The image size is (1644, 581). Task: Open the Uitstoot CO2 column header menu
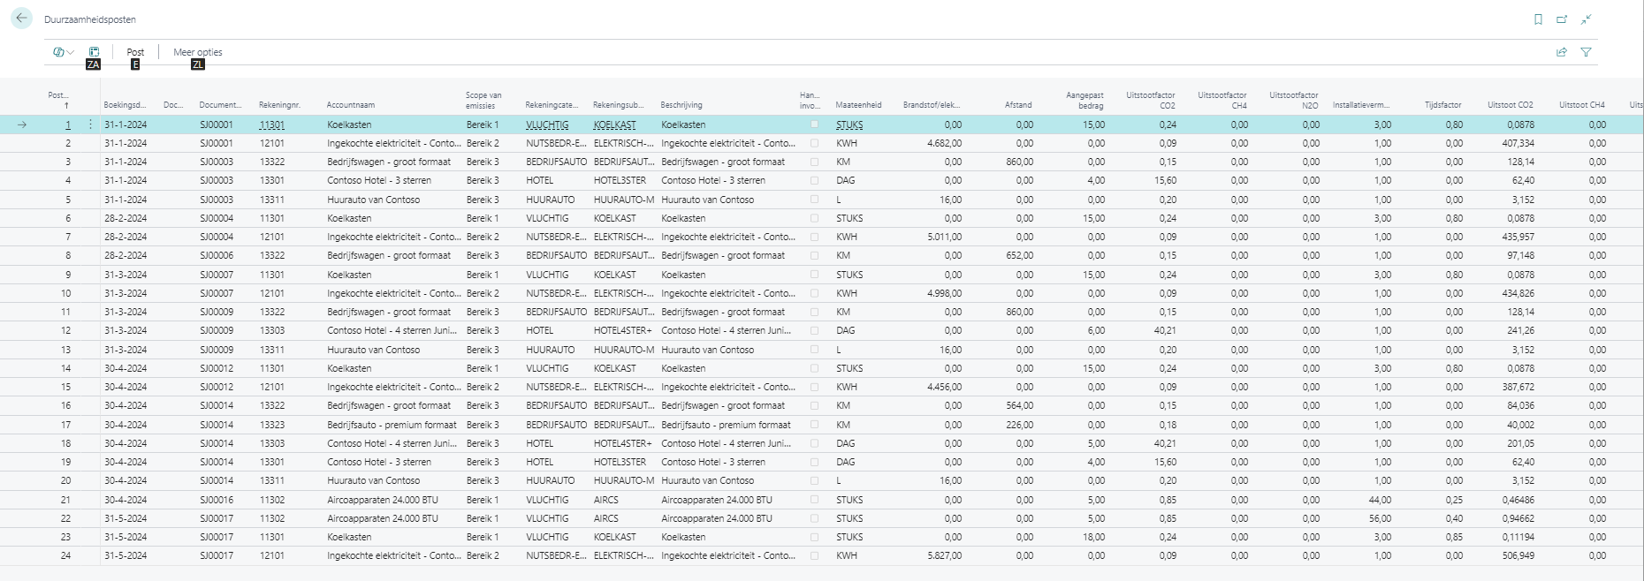1511,105
